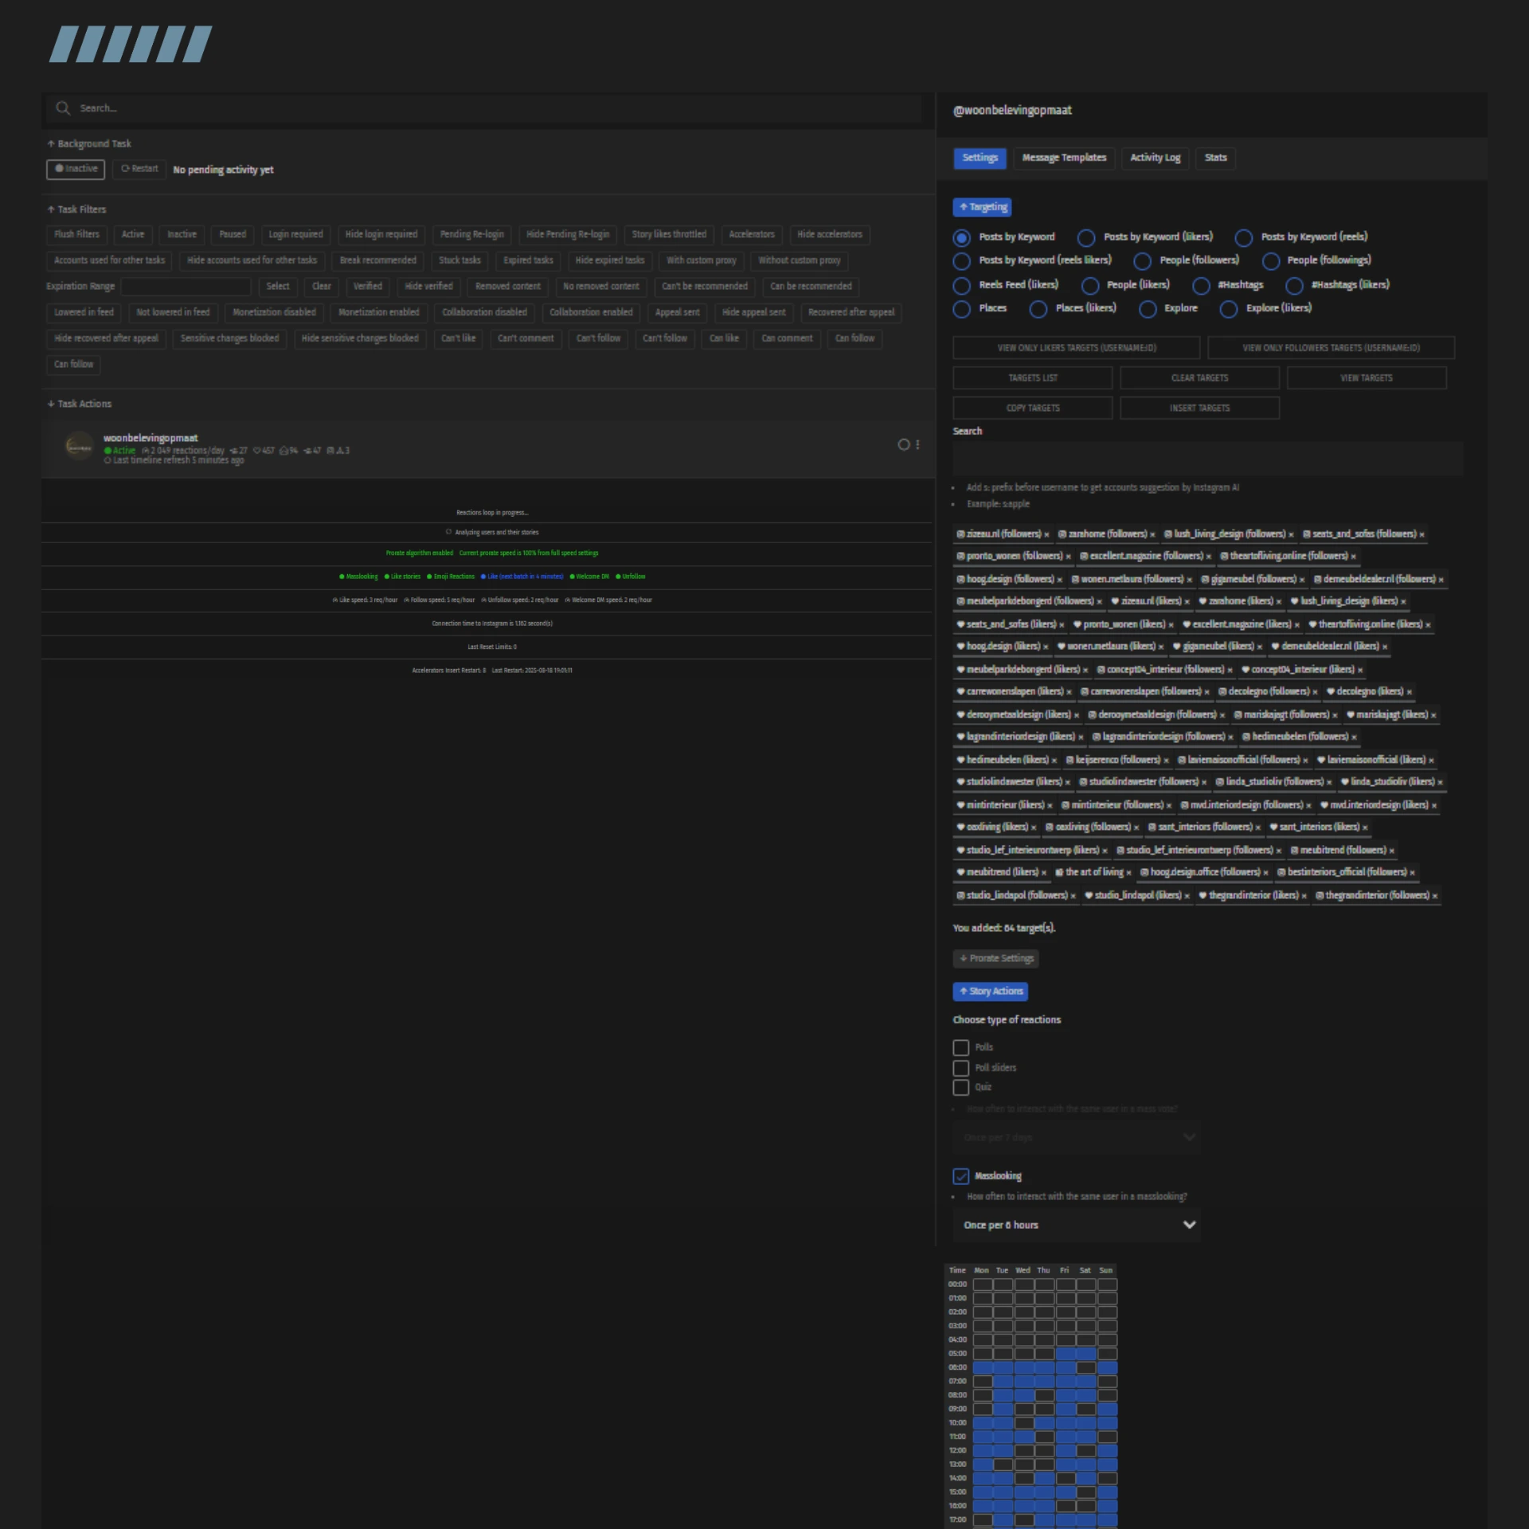
Task: Click the Inactive status button
Action: click(76, 169)
